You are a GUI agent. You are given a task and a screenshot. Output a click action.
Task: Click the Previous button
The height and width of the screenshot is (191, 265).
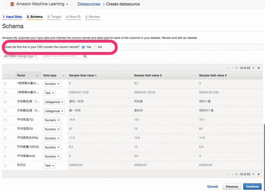[x=232, y=186]
